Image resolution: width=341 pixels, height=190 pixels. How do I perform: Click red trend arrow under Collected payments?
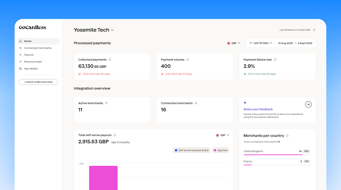pyautogui.click(x=79, y=74)
